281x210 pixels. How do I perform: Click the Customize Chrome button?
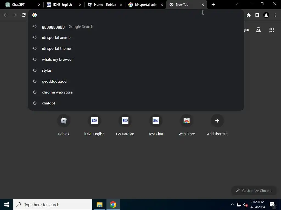tap(254, 191)
